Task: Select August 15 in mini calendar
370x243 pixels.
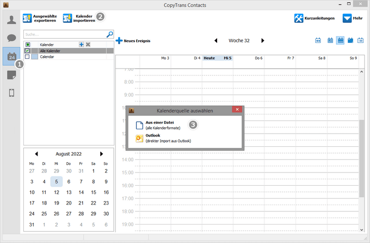Action: click(93, 192)
